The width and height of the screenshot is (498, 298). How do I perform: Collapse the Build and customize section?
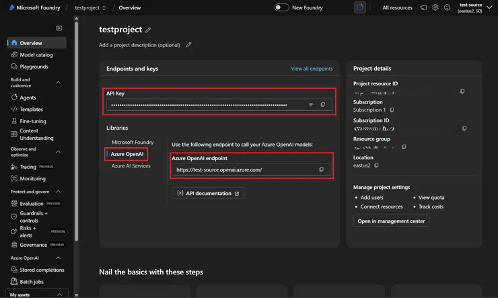(x=58, y=83)
